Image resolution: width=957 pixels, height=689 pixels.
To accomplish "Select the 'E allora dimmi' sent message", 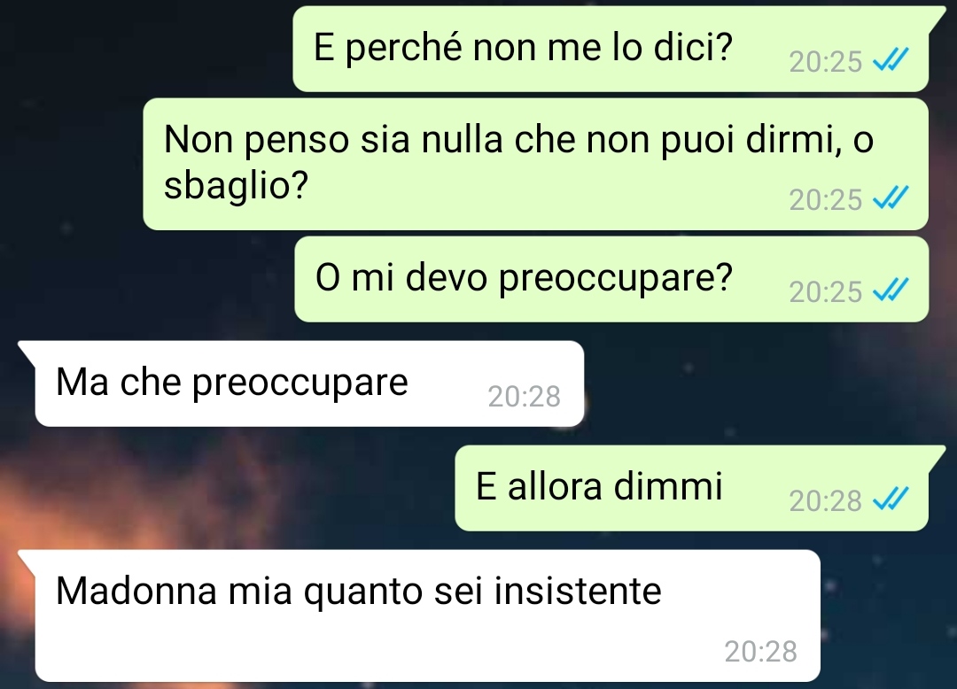I will click(691, 488).
